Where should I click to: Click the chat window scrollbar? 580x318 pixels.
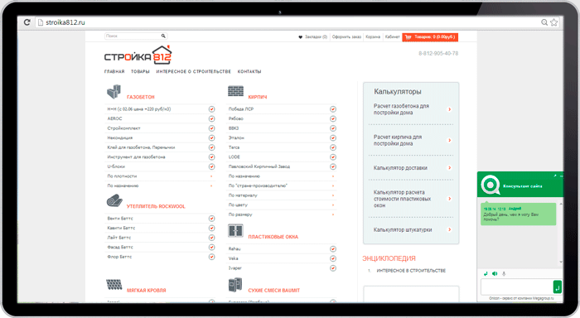point(561,233)
